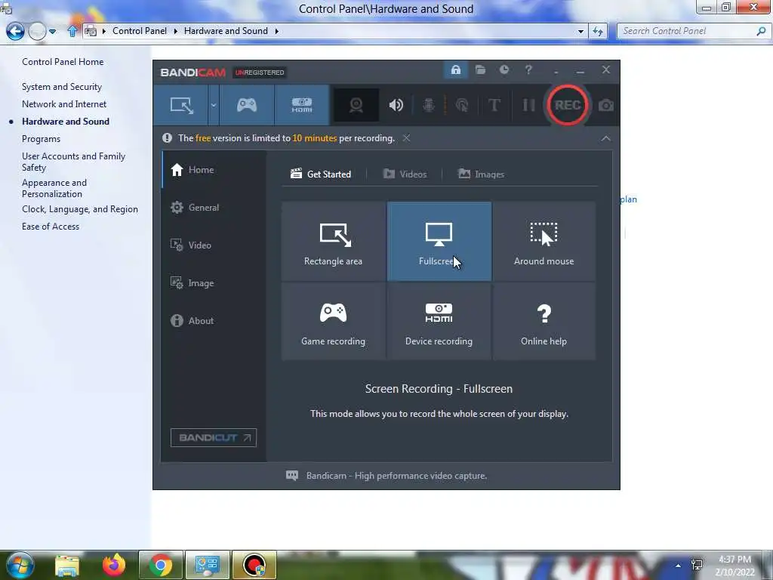Open the taskbar clock showing 4:37 PM
This screenshot has width=773, height=580.
735,566
